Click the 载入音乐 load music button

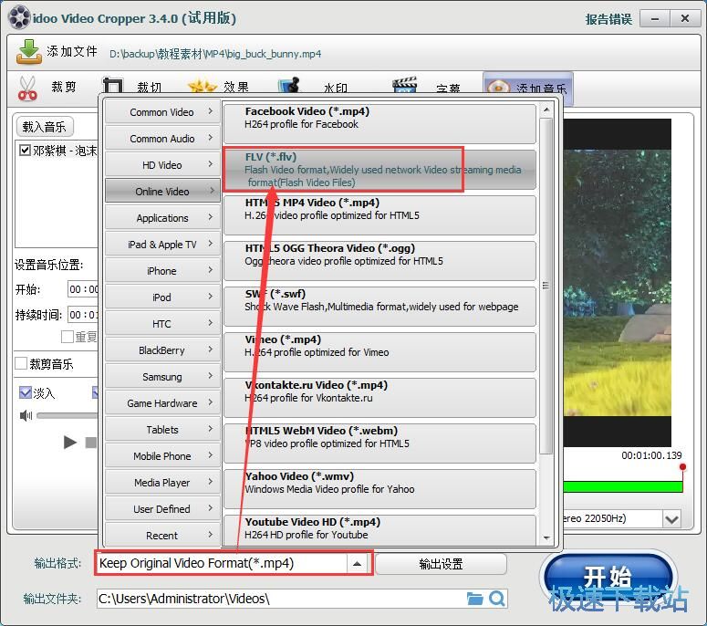44,127
